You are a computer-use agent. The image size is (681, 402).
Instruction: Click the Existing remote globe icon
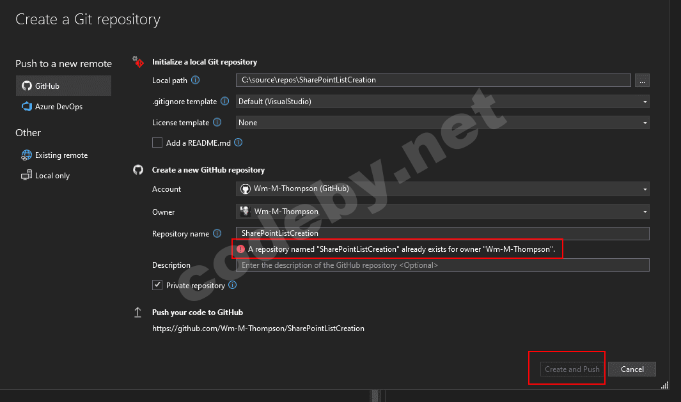point(26,155)
